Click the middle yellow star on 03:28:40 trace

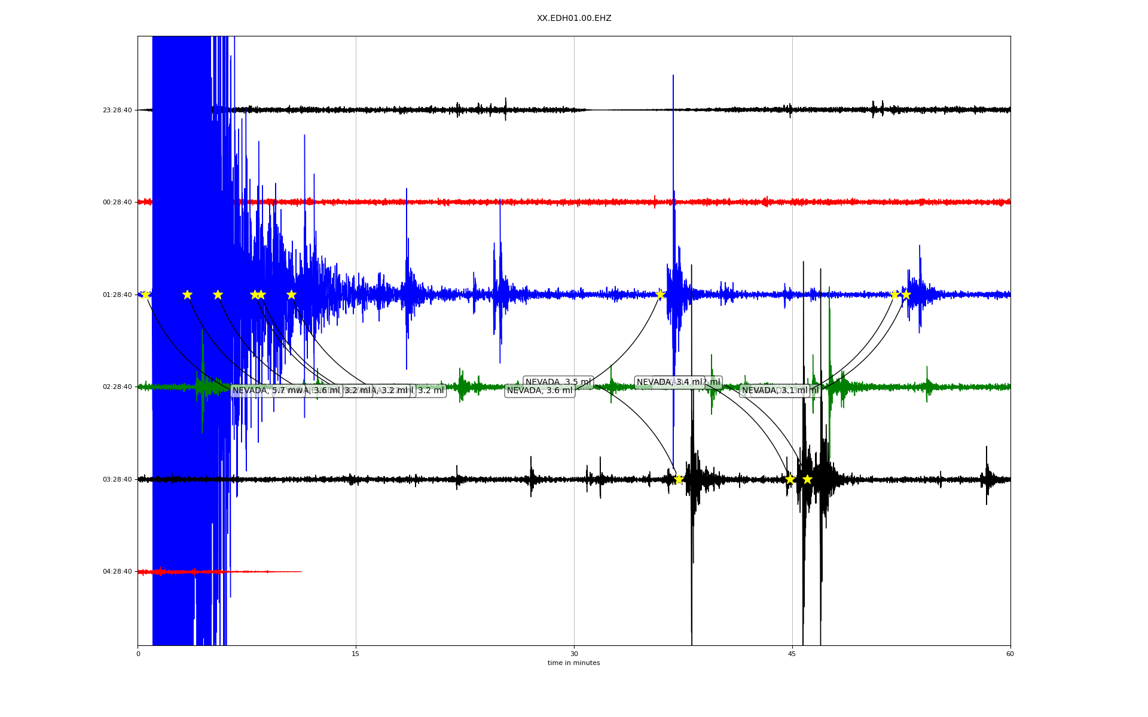(x=790, y=479)
